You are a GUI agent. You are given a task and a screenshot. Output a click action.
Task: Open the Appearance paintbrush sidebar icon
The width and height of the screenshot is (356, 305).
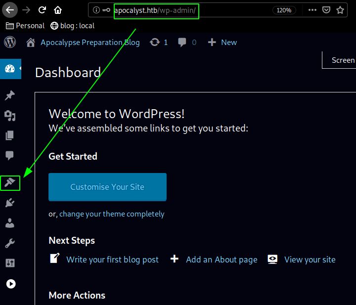[10, 183]
